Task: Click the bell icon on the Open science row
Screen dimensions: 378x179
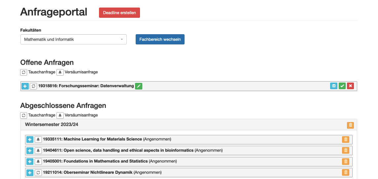Action: click(38, 151)
